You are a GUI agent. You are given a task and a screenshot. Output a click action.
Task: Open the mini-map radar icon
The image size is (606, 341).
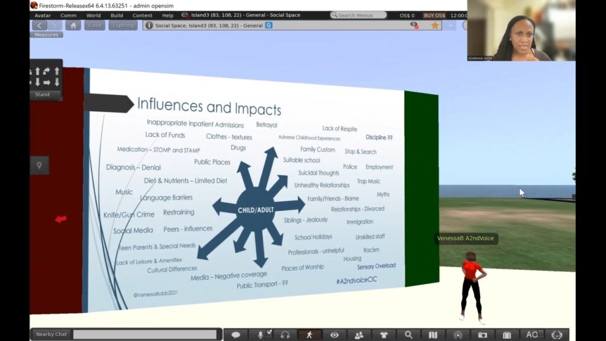(458, 335)
